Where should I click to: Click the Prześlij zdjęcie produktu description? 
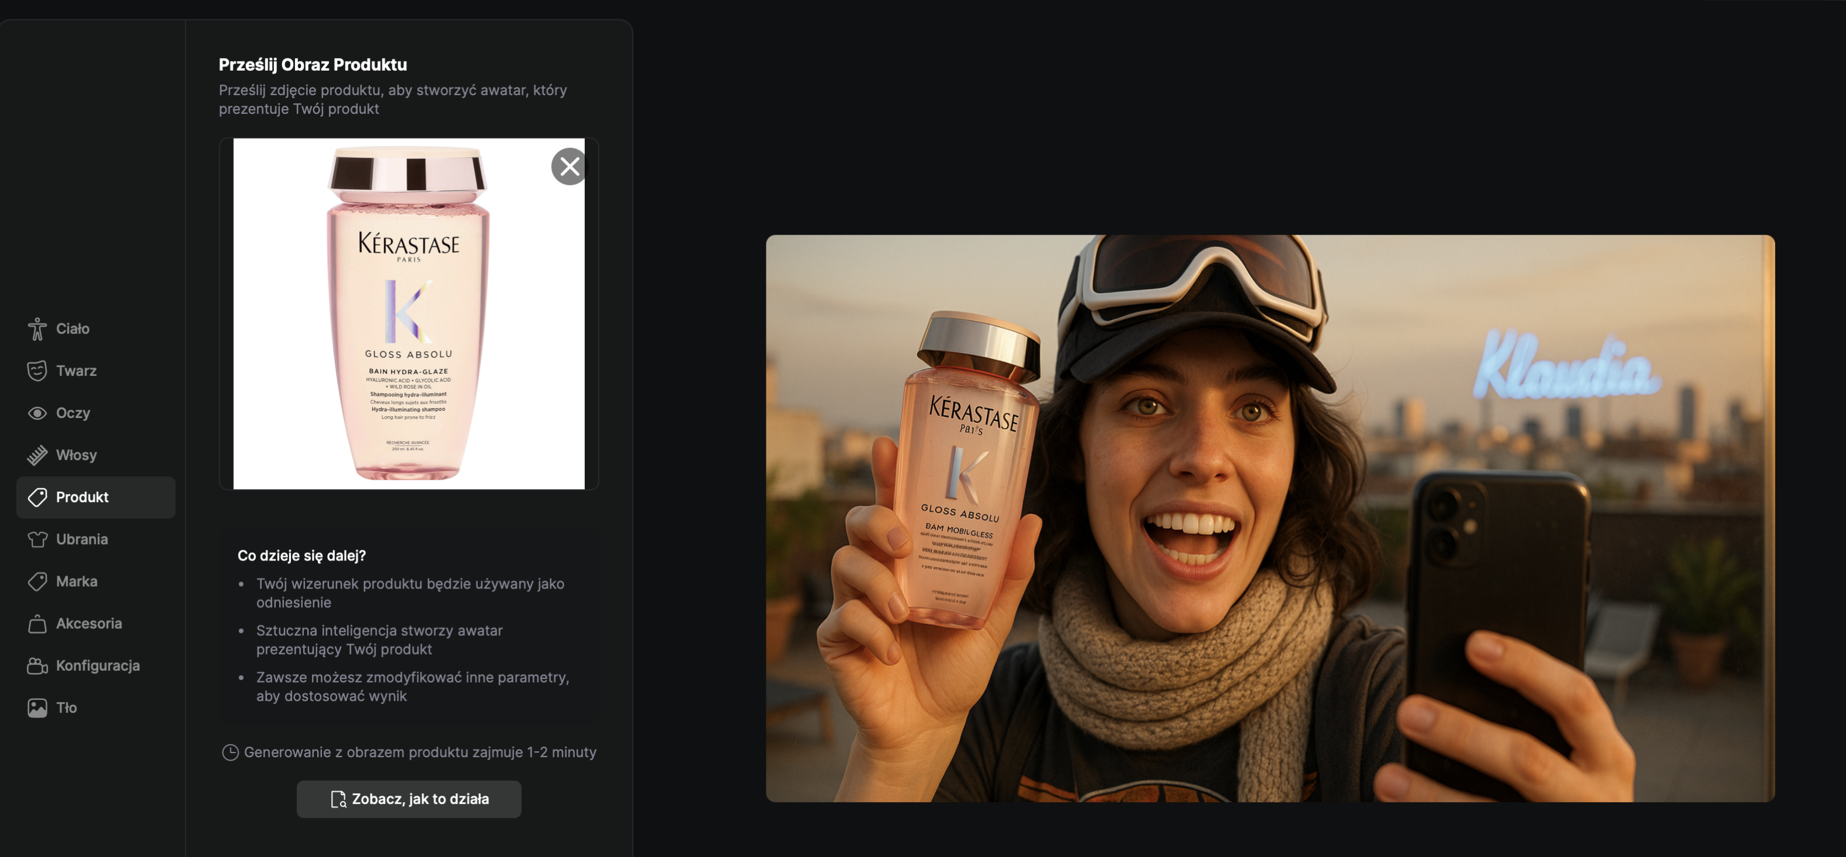(393, 99)
